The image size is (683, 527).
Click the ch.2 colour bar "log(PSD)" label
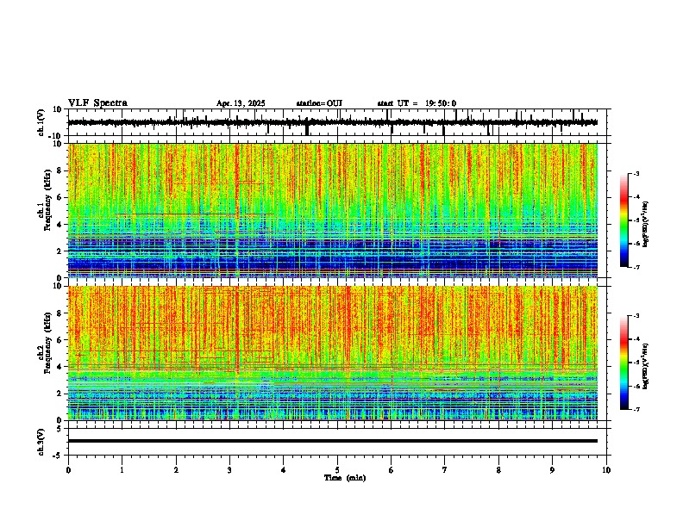[x=646, y=366]
